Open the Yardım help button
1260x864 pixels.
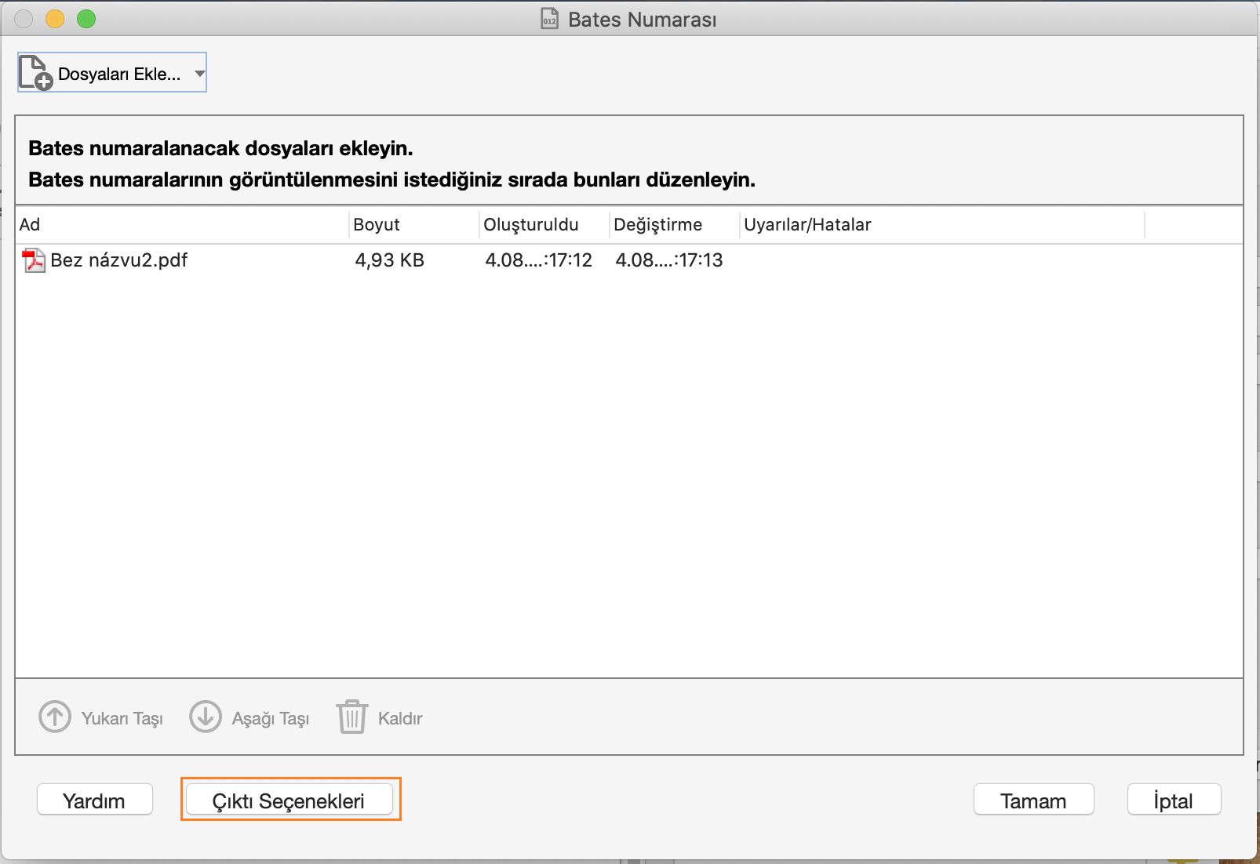(94, 800)
